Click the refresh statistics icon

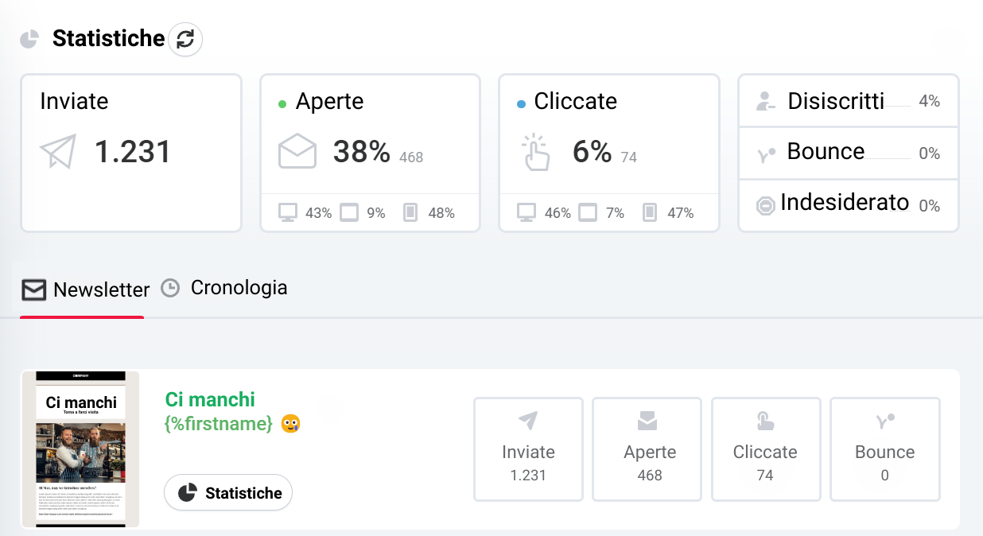pos(185,39)
